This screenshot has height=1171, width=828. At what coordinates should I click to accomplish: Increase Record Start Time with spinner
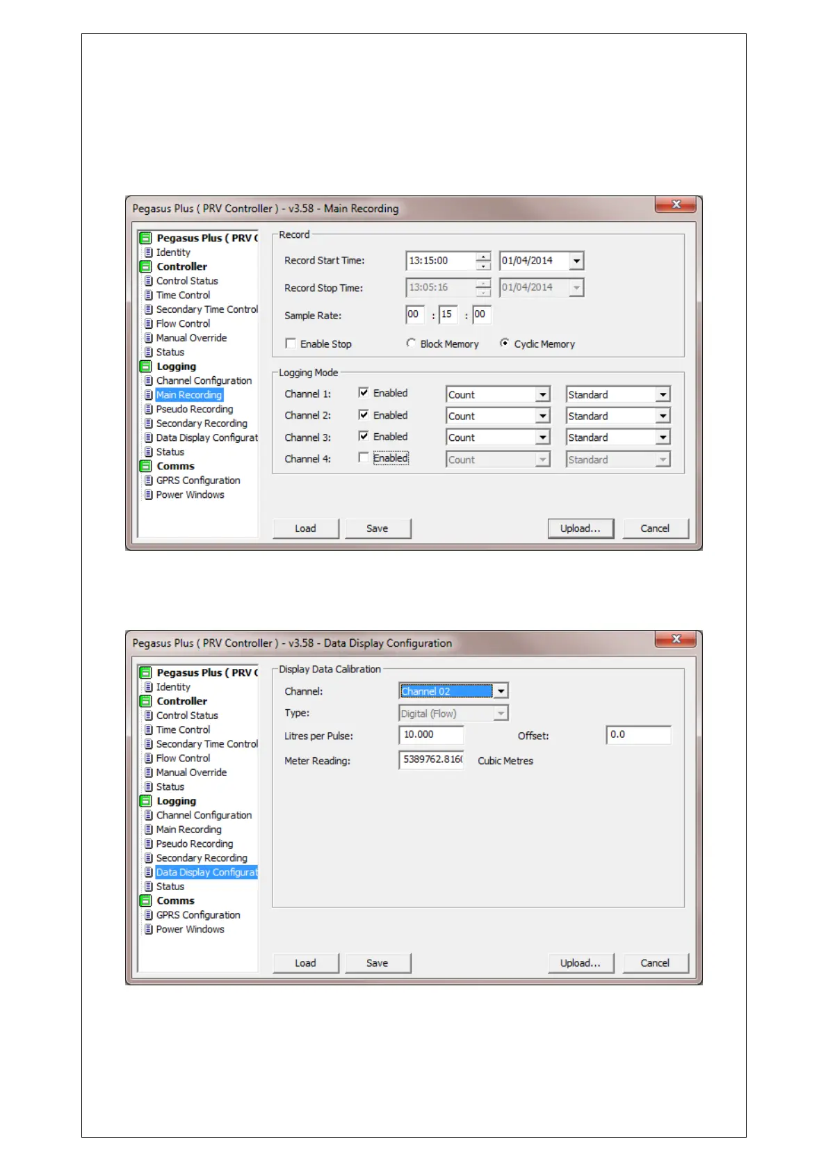coord(483,257)
